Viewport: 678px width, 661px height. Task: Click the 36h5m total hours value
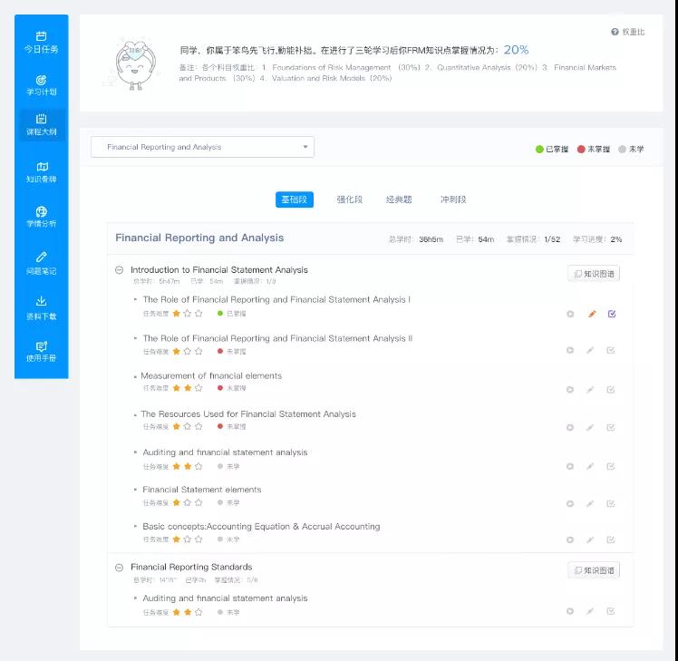click(431, 239)
